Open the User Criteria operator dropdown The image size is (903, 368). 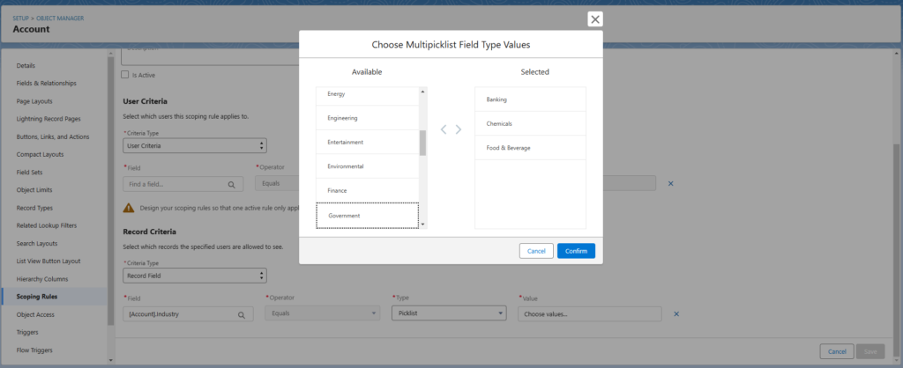(x=278, y=183)
